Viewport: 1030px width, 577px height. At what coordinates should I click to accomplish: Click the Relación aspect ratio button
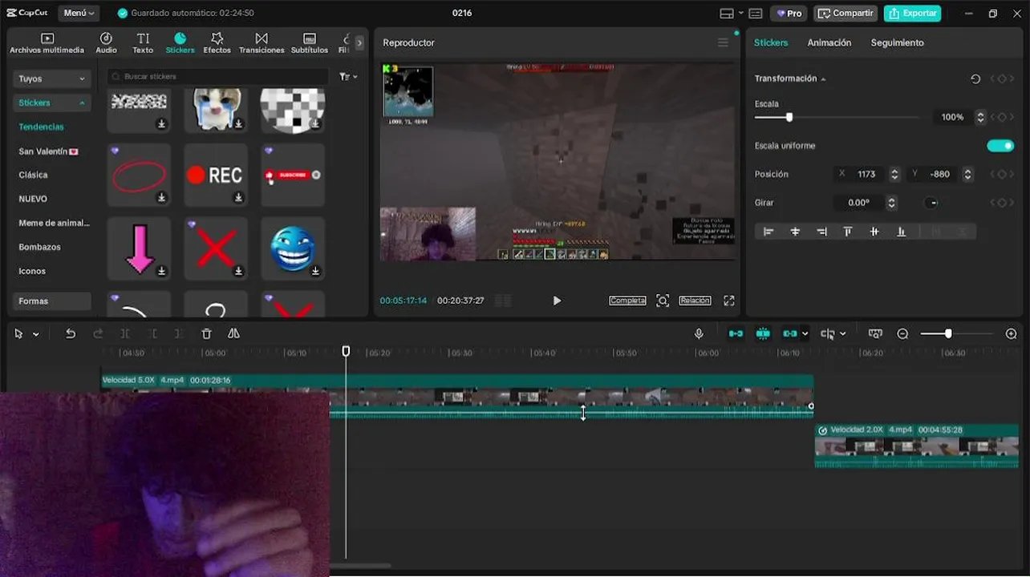695,301
